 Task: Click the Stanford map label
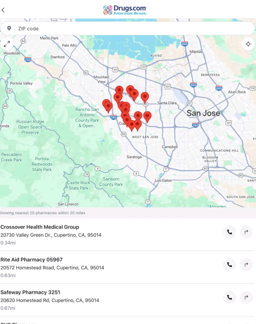(x=57, y=57)
